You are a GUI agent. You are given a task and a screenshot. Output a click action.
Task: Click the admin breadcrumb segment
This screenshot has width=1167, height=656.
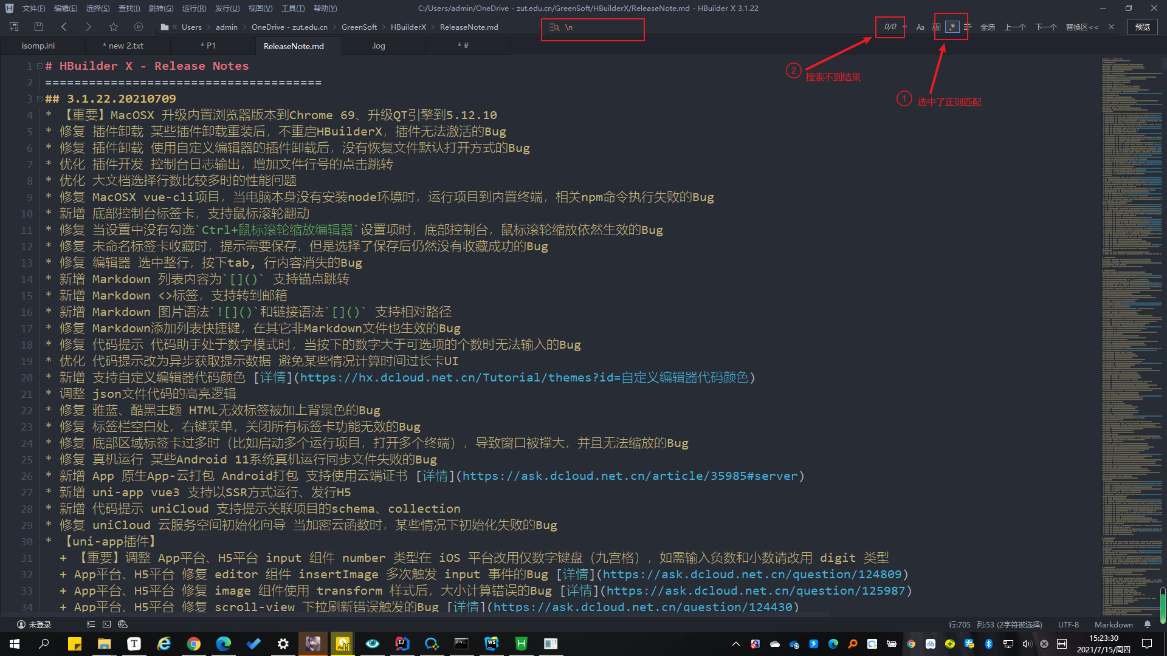[227, 27]
